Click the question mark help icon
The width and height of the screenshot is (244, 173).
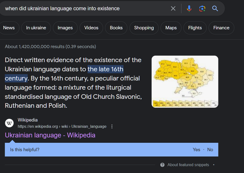click(162, 165)
